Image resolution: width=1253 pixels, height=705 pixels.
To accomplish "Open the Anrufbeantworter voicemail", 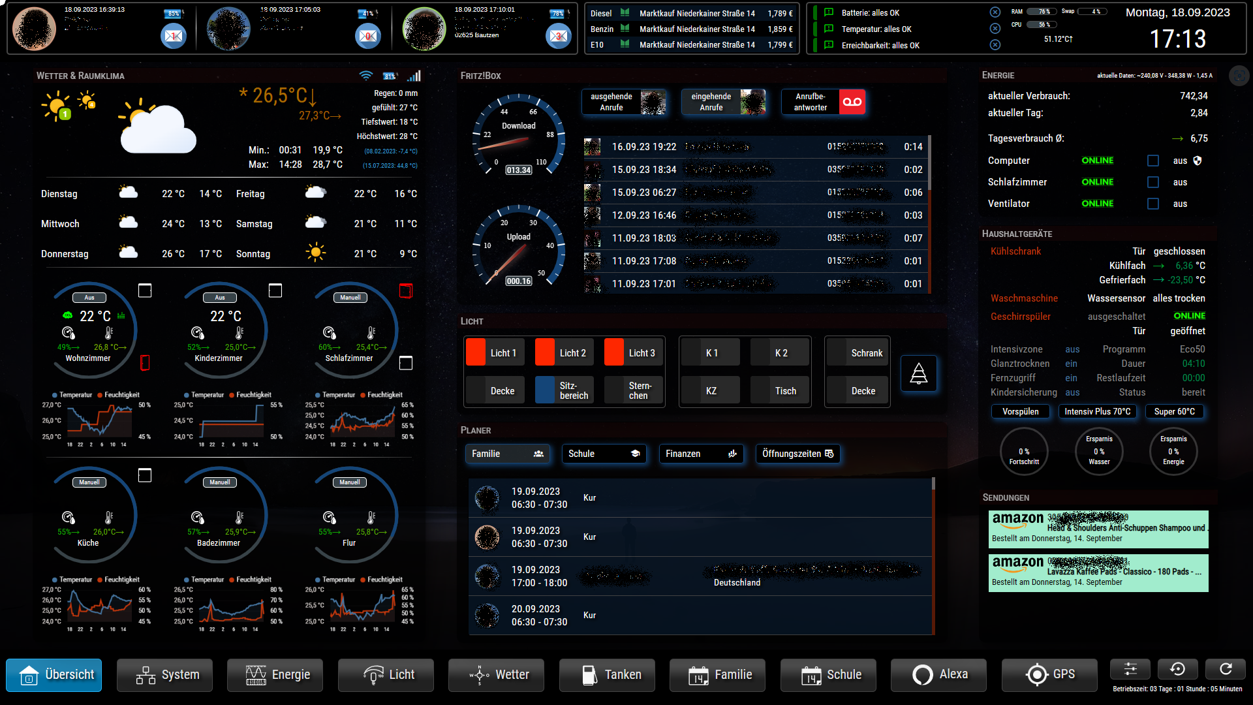I will pos(824,102).
